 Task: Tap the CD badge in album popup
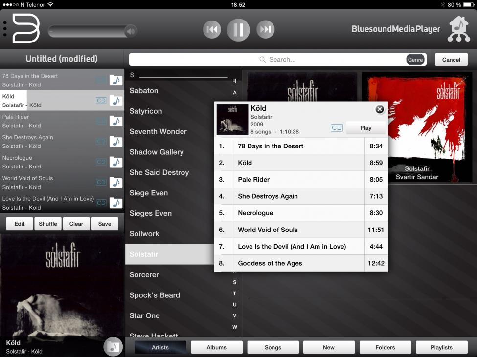pyautogui.click(x=337, y=128)
